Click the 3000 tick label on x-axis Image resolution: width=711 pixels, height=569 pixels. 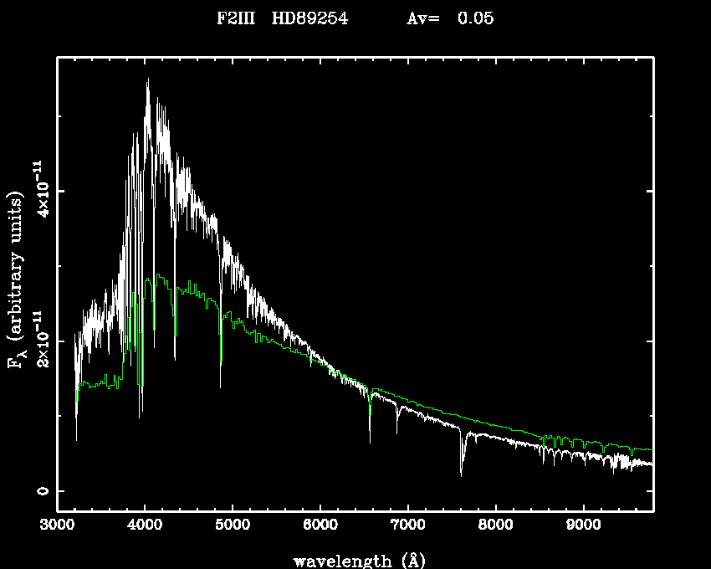58,525
